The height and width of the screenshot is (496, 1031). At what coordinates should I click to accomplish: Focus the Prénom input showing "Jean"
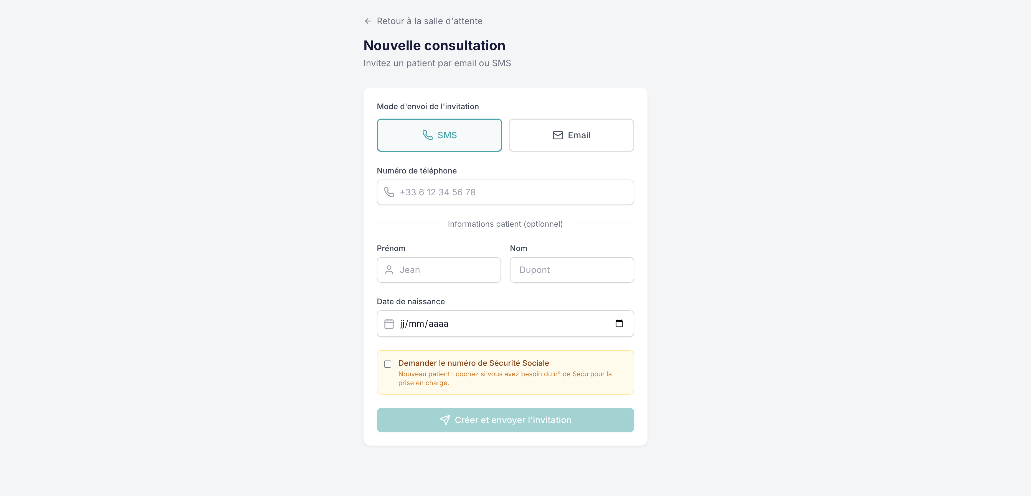438,270
